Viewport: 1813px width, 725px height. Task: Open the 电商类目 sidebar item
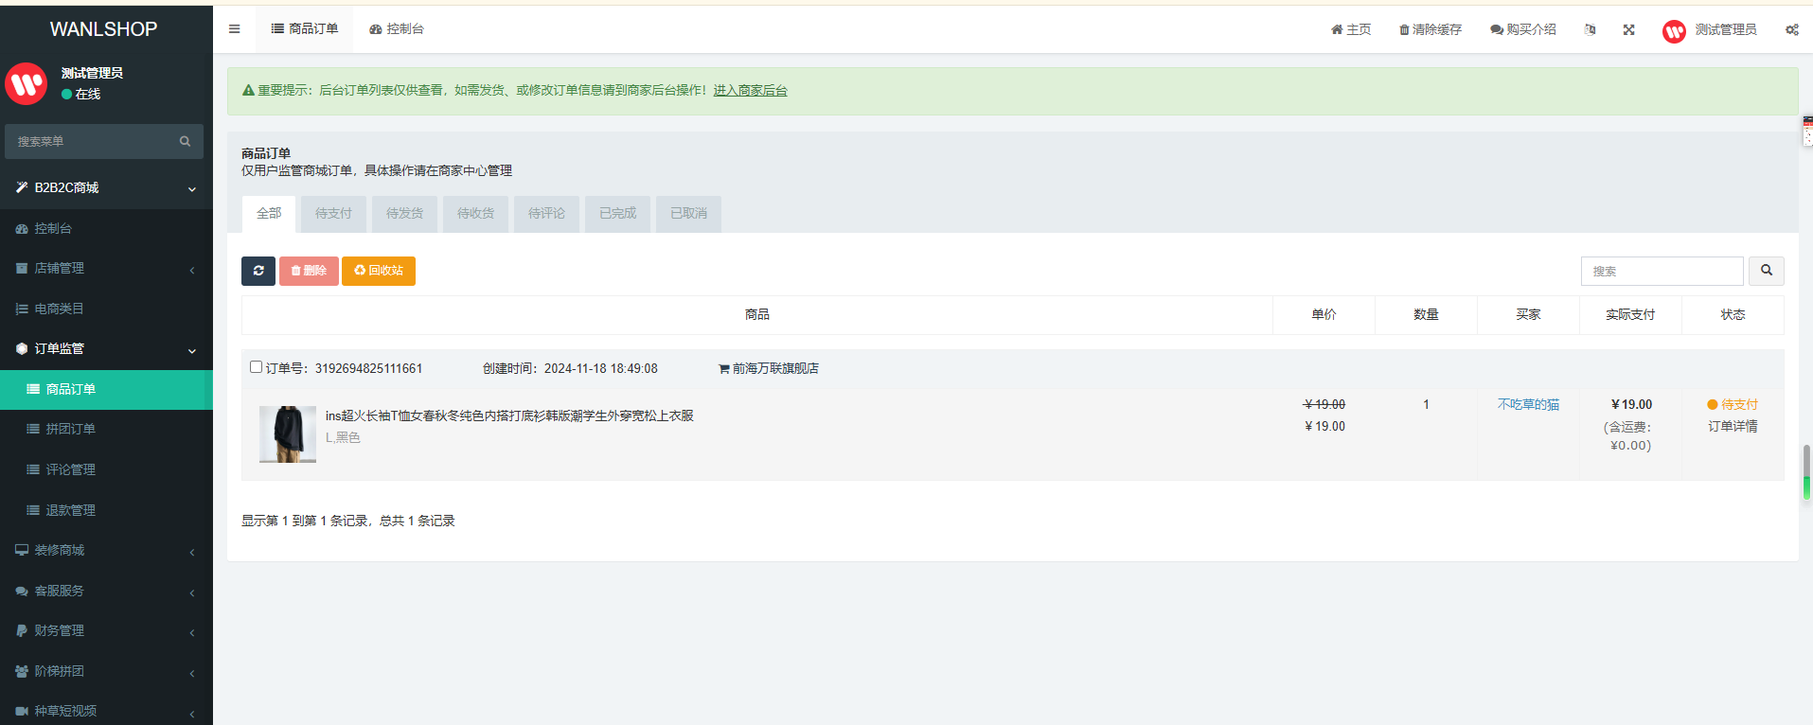(x=106, y=309)
